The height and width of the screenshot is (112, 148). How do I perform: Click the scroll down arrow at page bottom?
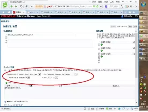click(x=136, y=102)
